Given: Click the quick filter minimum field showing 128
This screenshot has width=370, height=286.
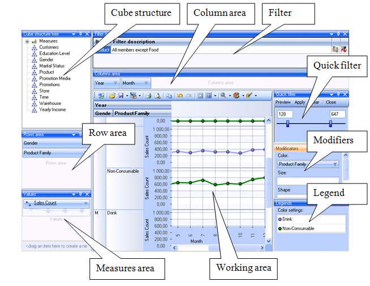Looking at the screenshot, I should coord(285,114).
